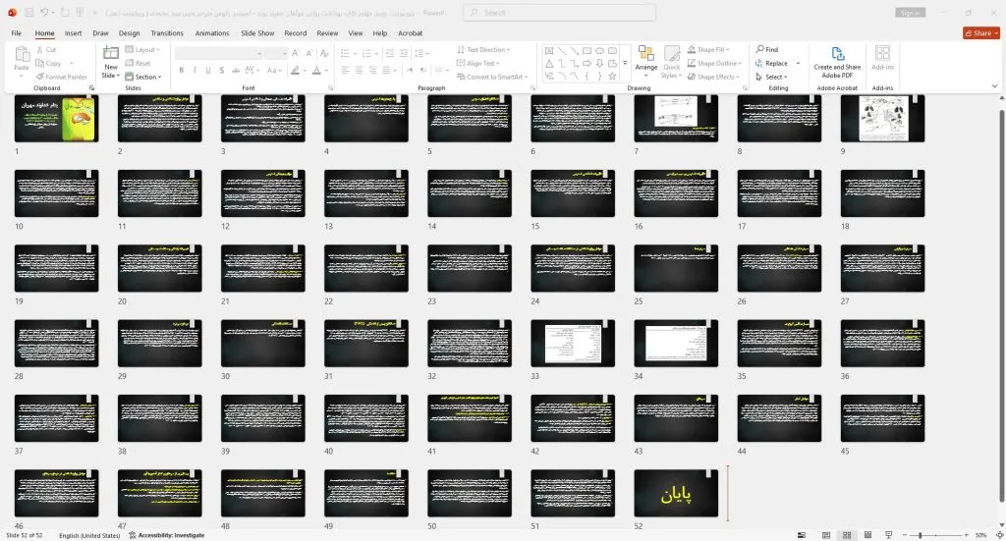
Task: Switch to the Transitions tab
Action: (x=167, y=33)
